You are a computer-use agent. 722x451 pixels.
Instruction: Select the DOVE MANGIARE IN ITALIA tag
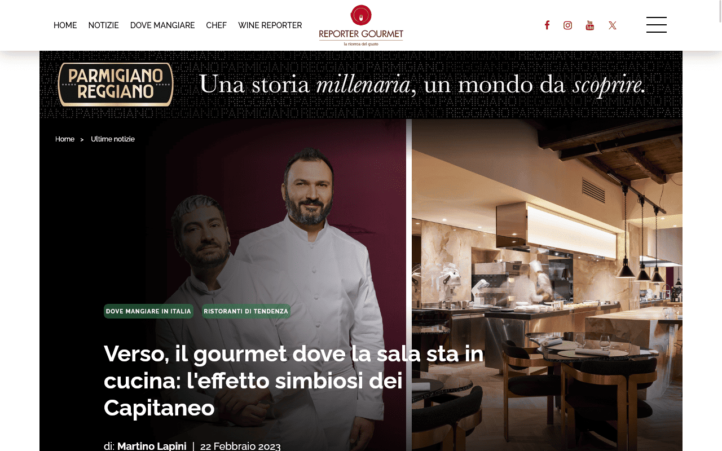148,311
